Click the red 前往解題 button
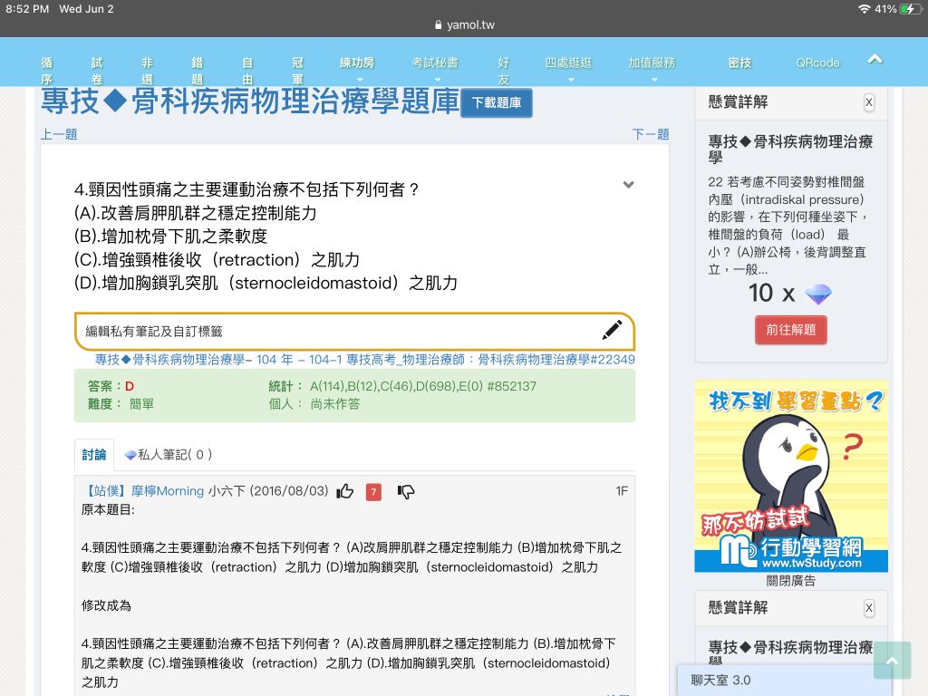Screen dimensions: 928x696 790,330
